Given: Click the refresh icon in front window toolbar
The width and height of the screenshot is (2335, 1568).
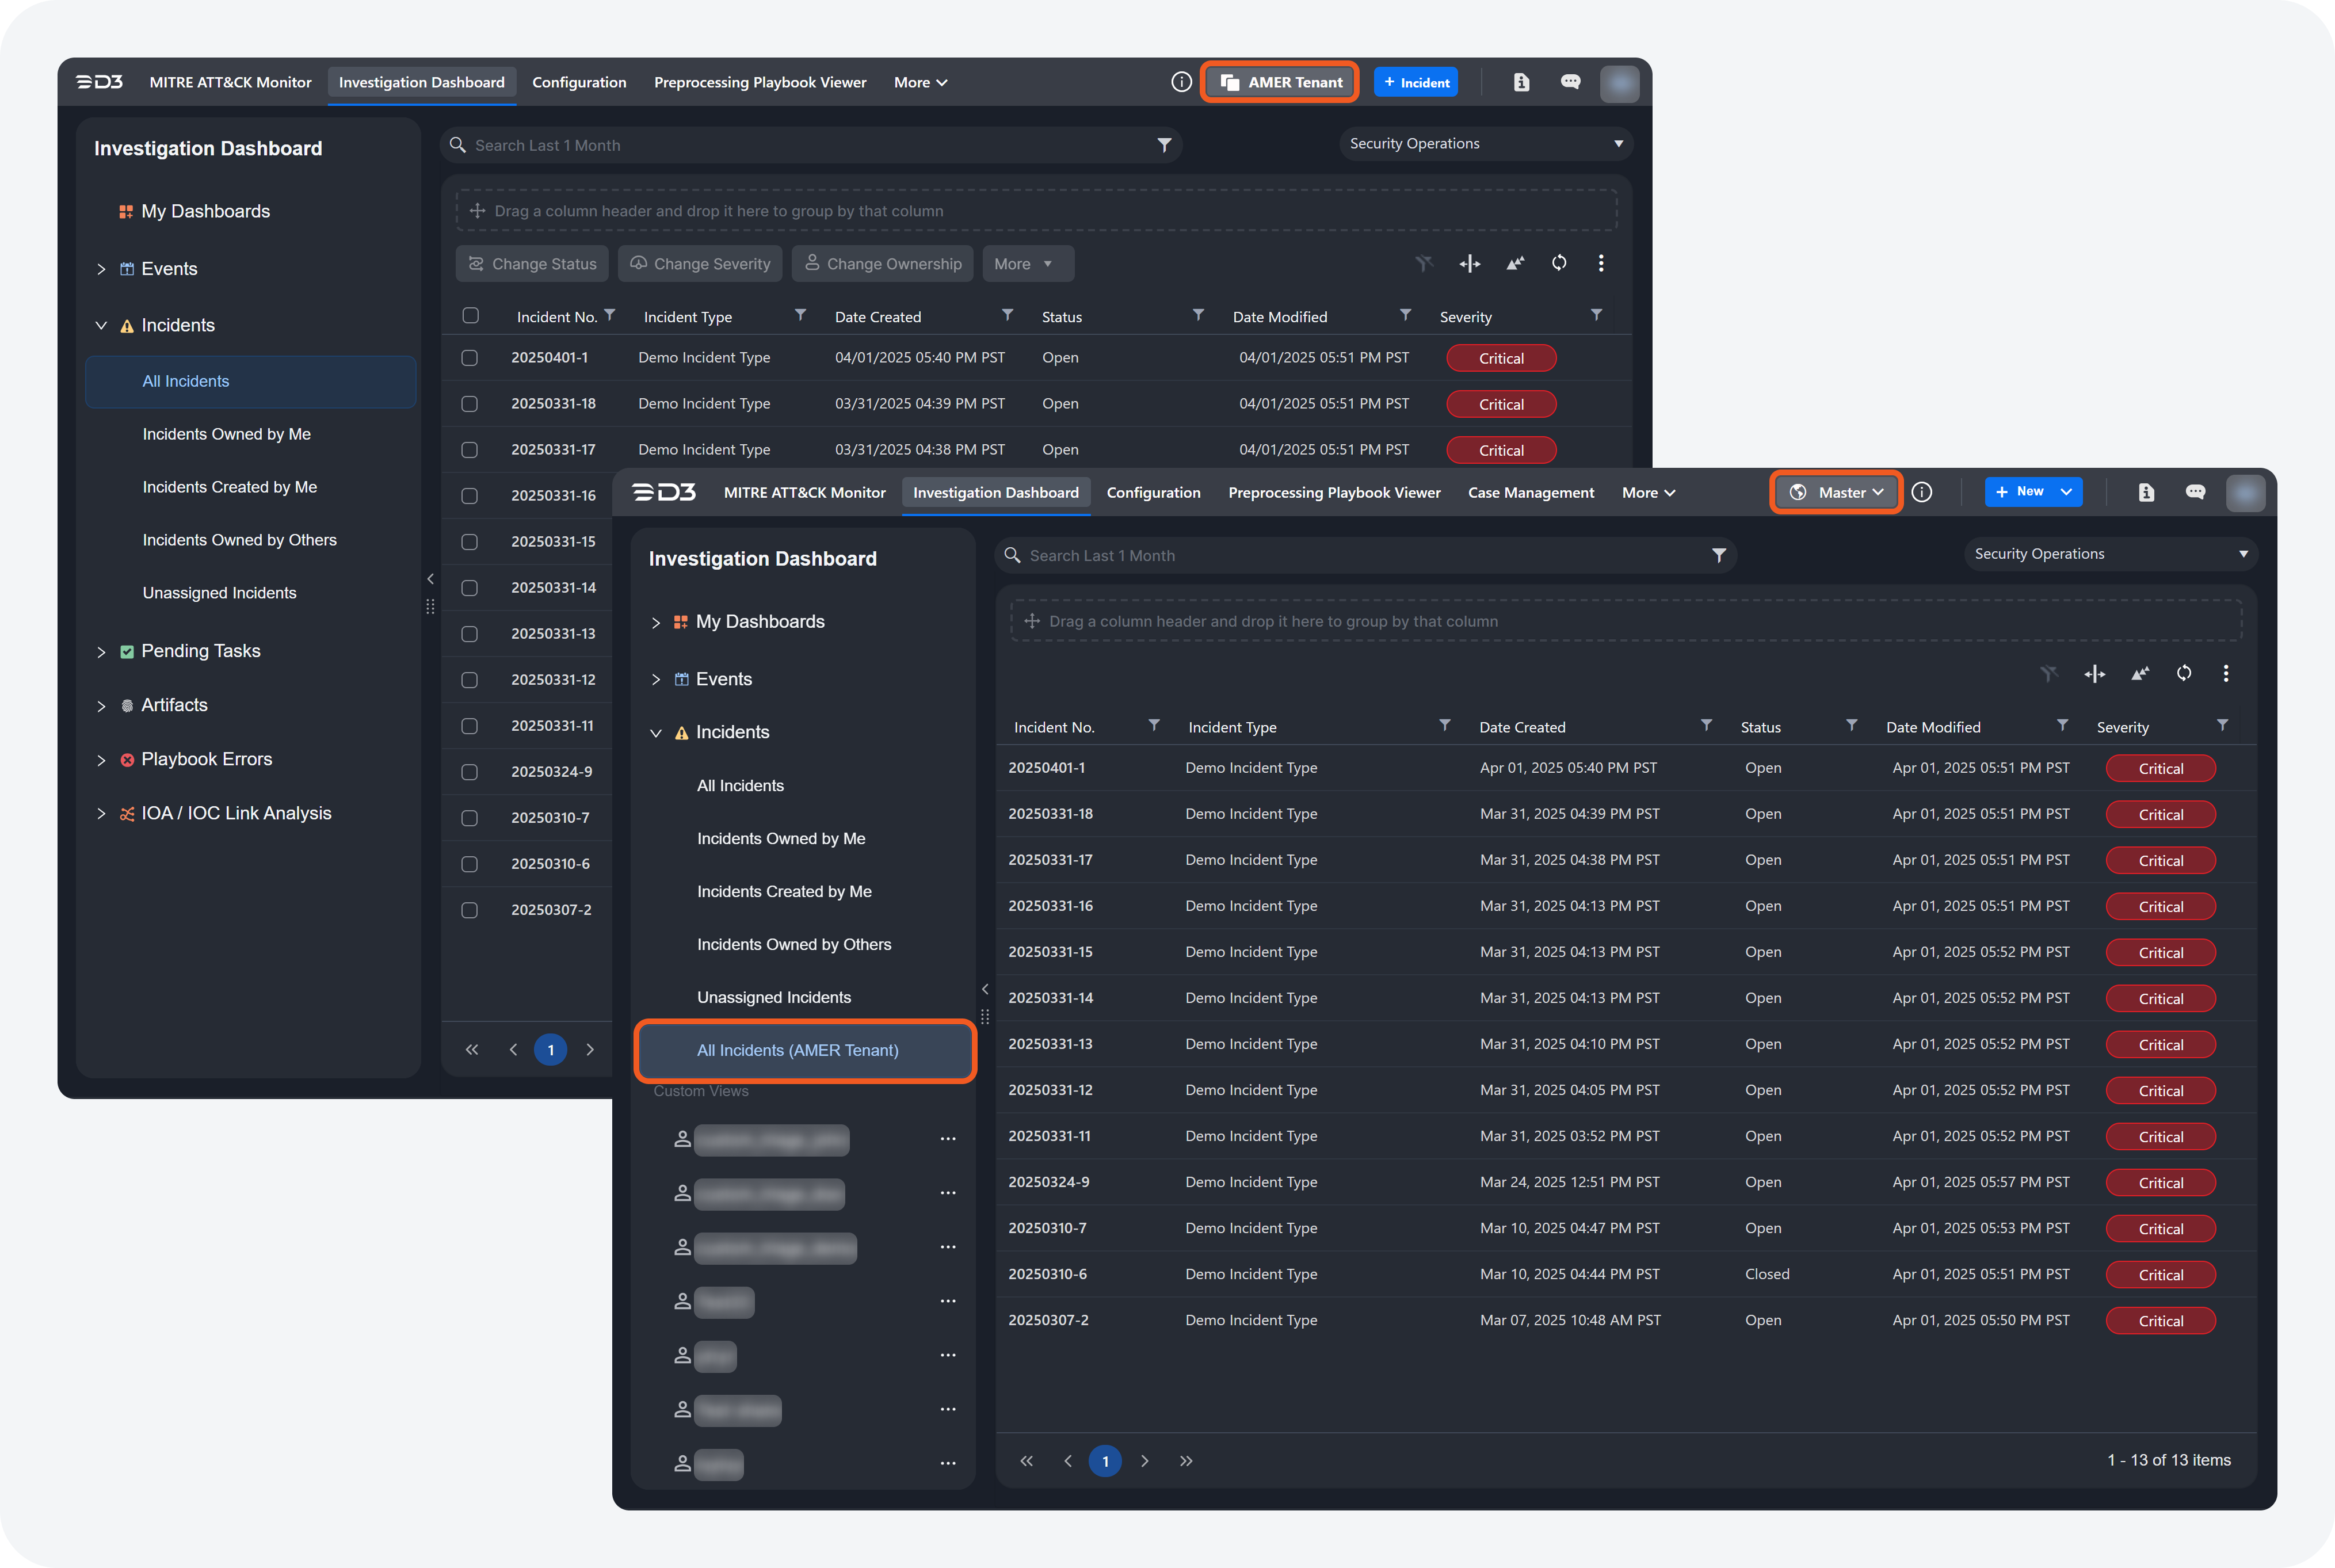Looking at the screenshot, I should point(2183,673).
